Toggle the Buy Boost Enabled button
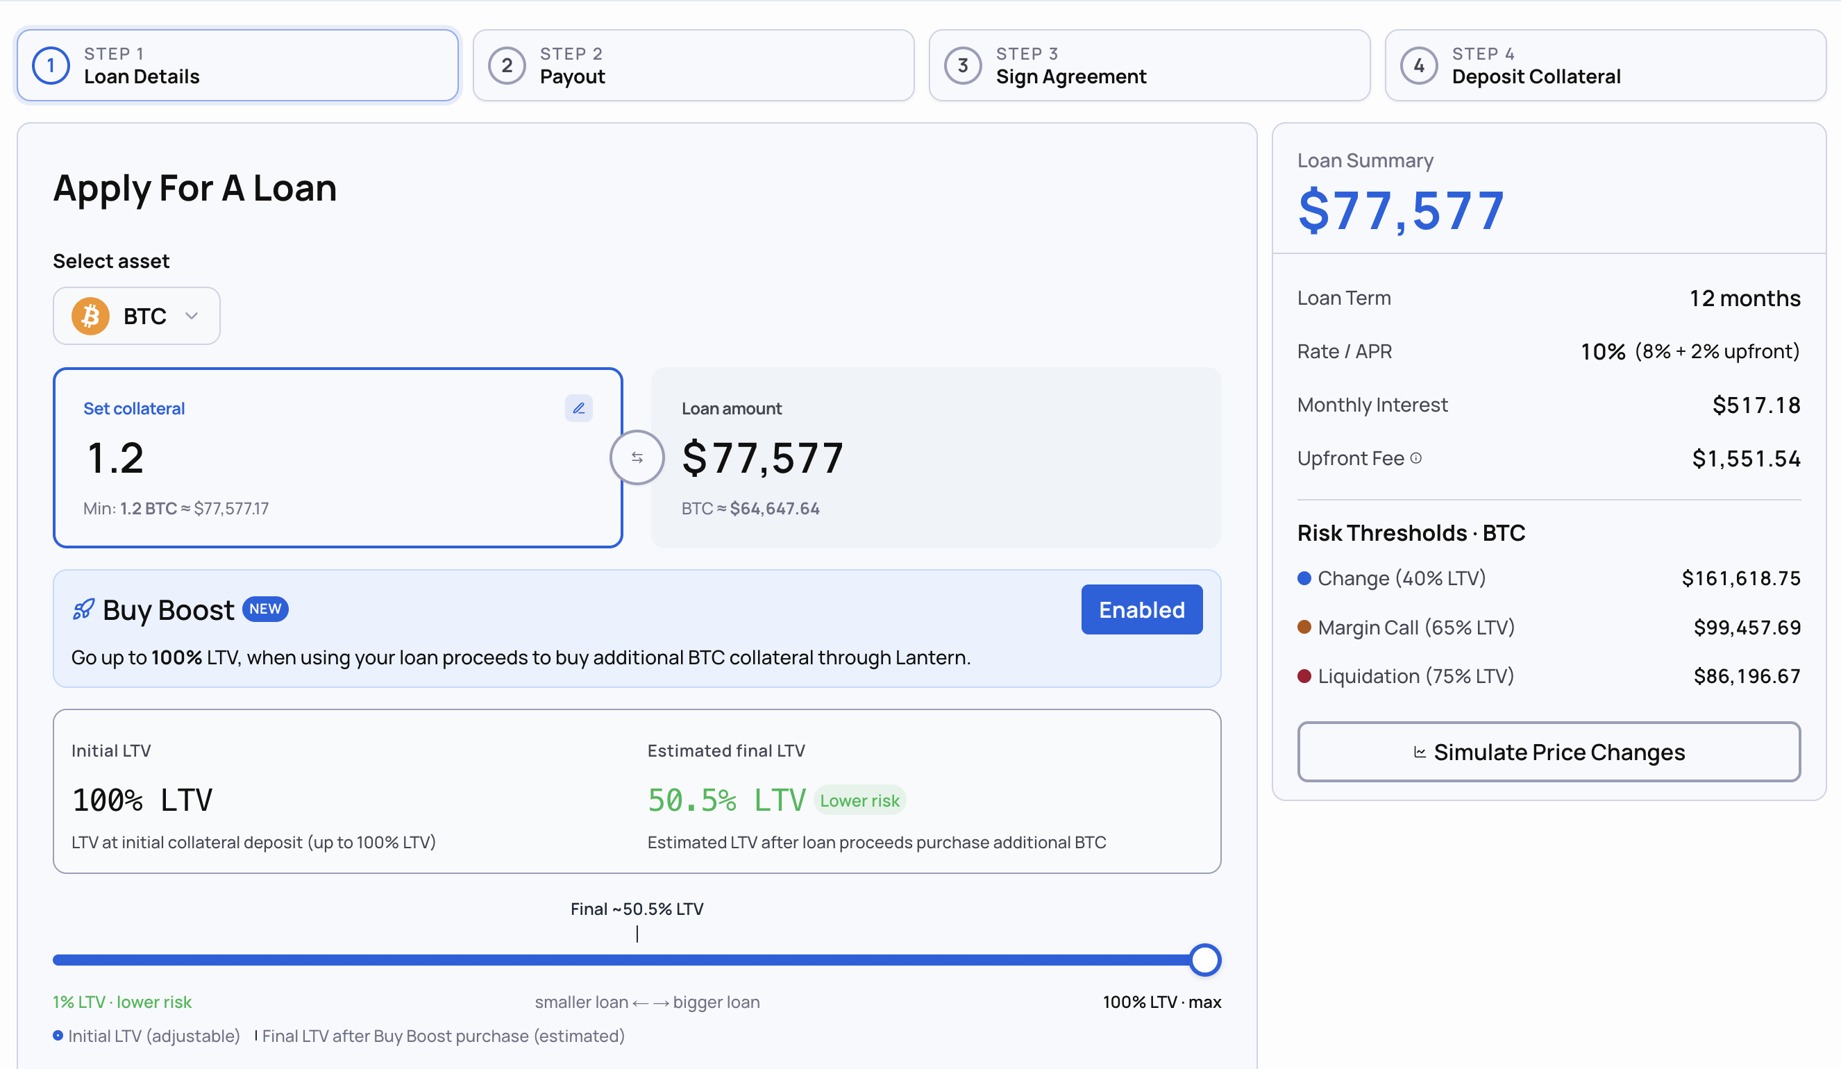This screenshot has height=1069, width=1841. (1142, 609)
